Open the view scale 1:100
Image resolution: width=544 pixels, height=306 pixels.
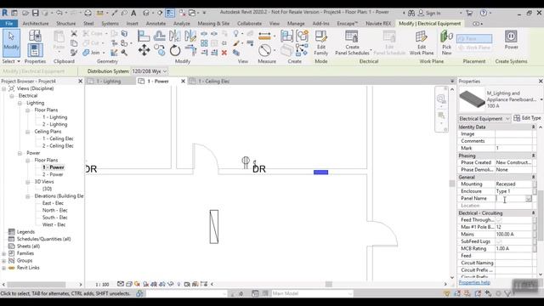point(102,284)
